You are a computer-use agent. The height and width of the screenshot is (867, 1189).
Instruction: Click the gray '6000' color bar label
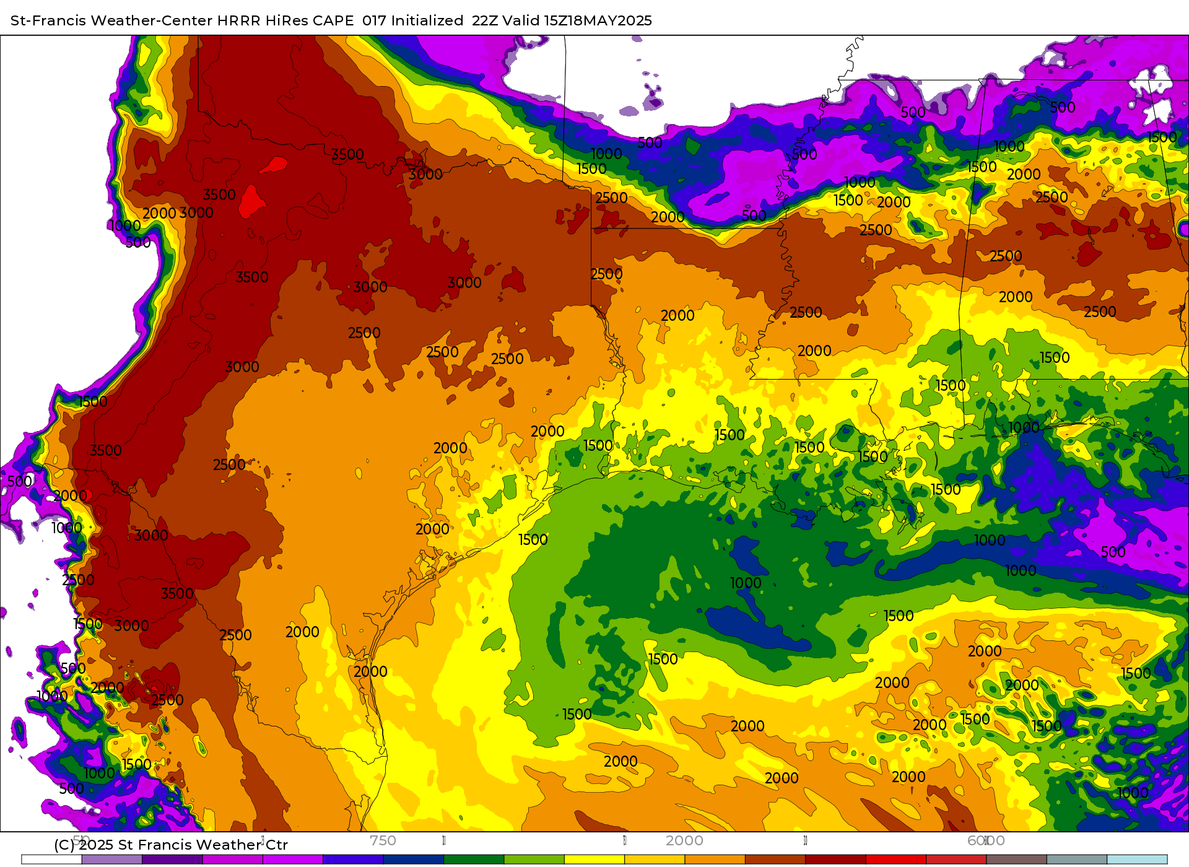986,840
